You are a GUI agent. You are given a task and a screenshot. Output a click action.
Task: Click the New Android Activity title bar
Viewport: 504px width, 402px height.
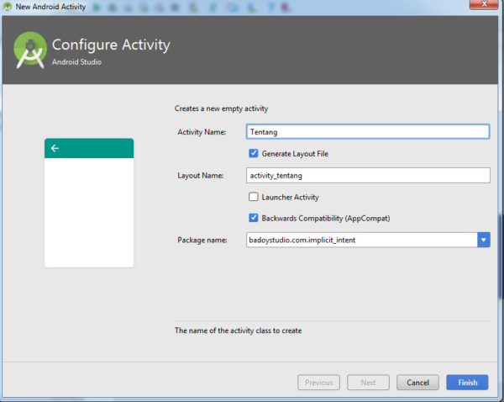pos(252,7)
